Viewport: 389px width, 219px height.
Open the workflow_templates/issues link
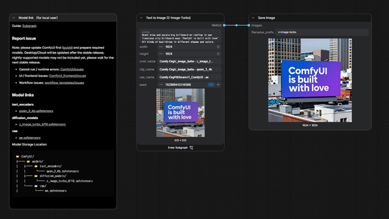(64, 83)
